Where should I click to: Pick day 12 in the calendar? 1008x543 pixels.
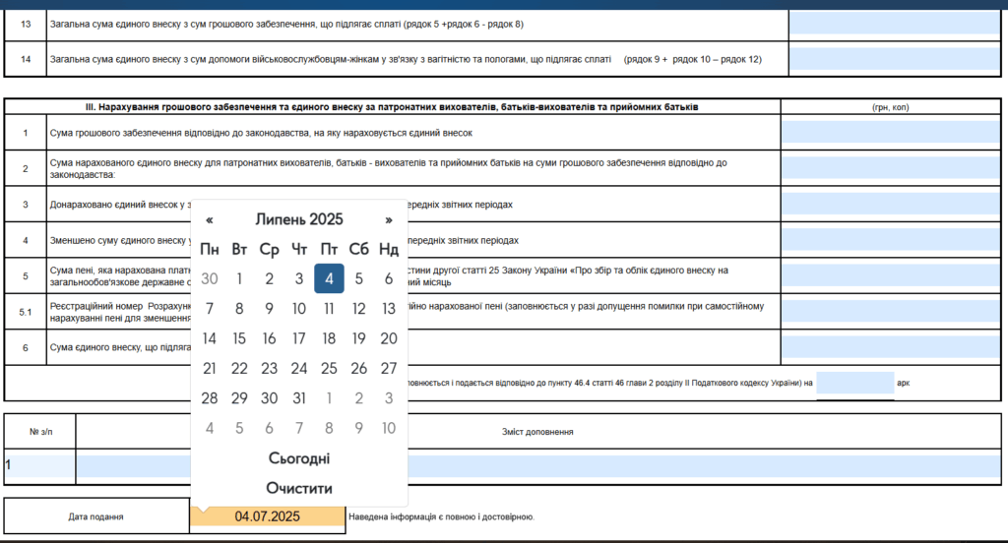tap(358, 309)
